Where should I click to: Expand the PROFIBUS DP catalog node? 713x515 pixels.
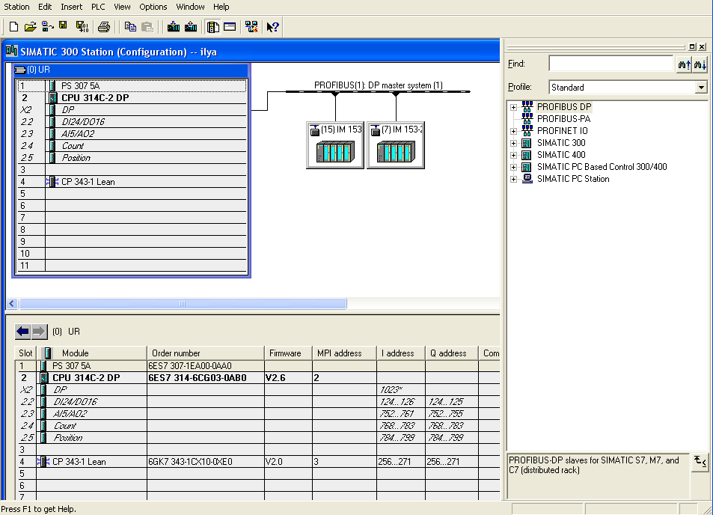point(513,107)
